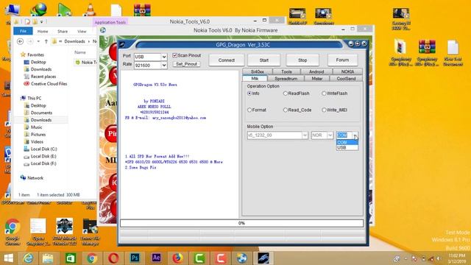Collapse the COM connection dropdown arrow
The image size is (471, 265).
355,135
